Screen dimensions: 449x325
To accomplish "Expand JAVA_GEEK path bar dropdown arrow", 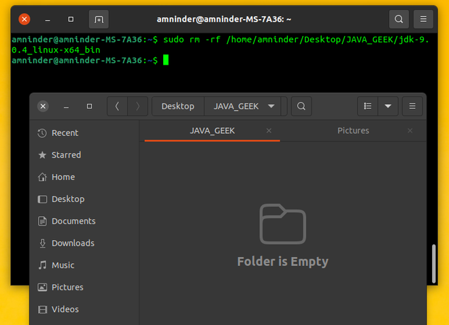I will point(271,106).
